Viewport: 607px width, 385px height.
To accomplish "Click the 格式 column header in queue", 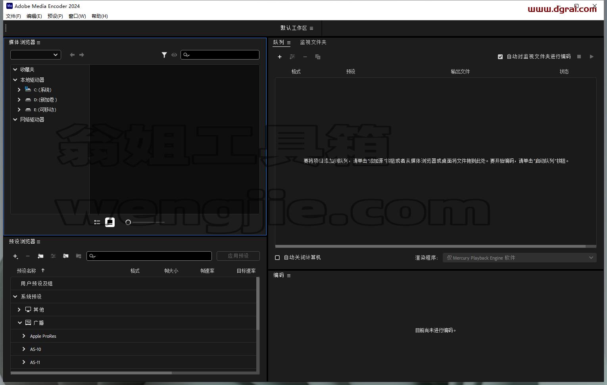I will pyautogui.click(x=296, y=71).
